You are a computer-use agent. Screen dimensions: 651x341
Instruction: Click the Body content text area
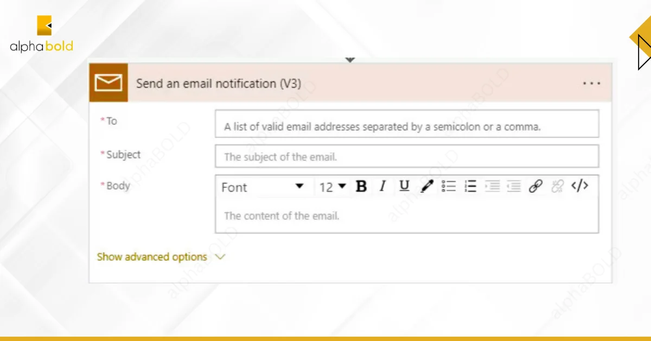point(407,216)
